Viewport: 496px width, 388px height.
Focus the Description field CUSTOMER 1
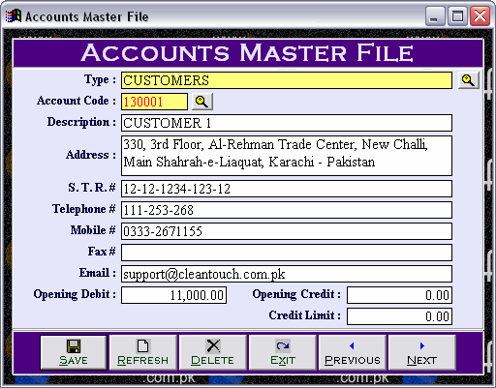(x=287, y=123)
